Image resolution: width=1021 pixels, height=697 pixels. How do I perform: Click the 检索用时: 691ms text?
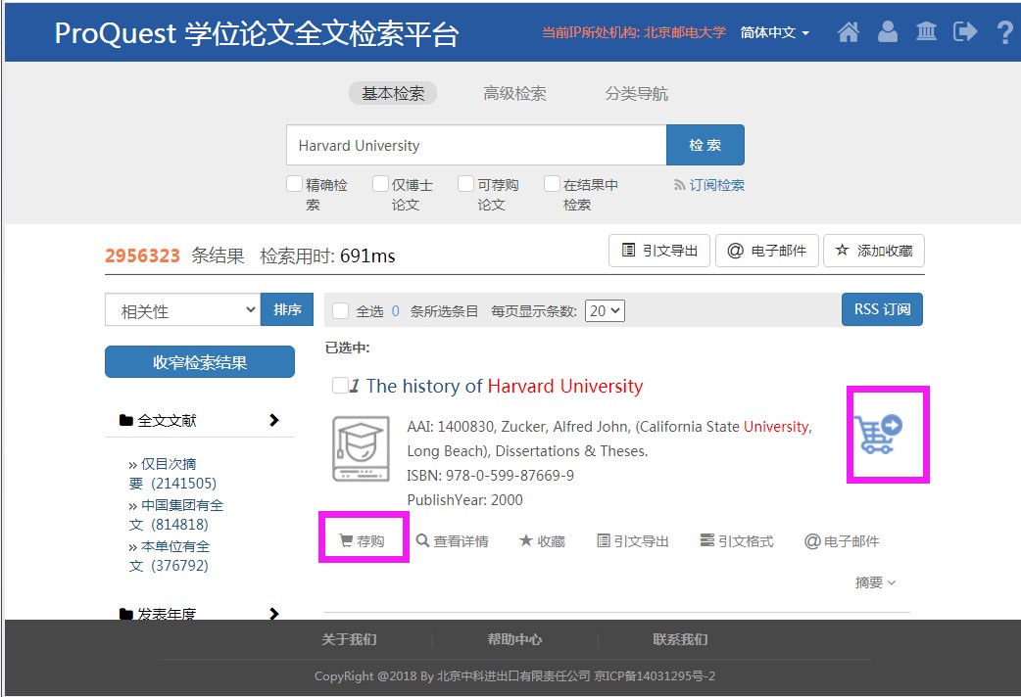tap(327, 256)
